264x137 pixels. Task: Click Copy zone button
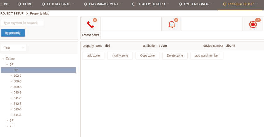point(147,56)
